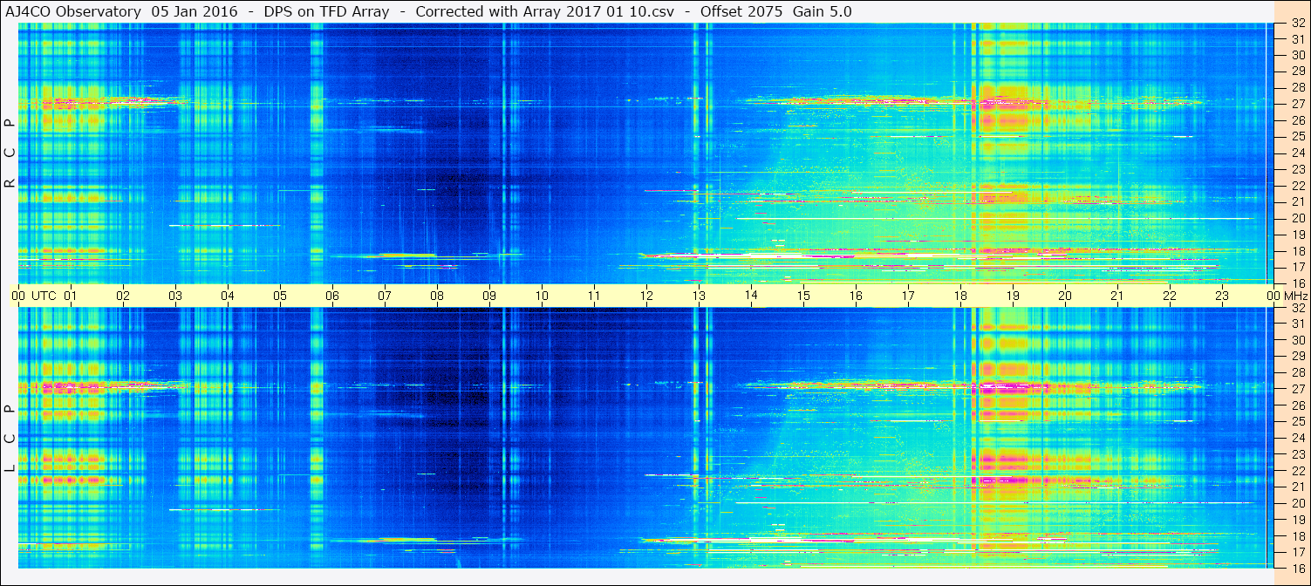Select hour 18 on the UTC axis

click(960, 296)
